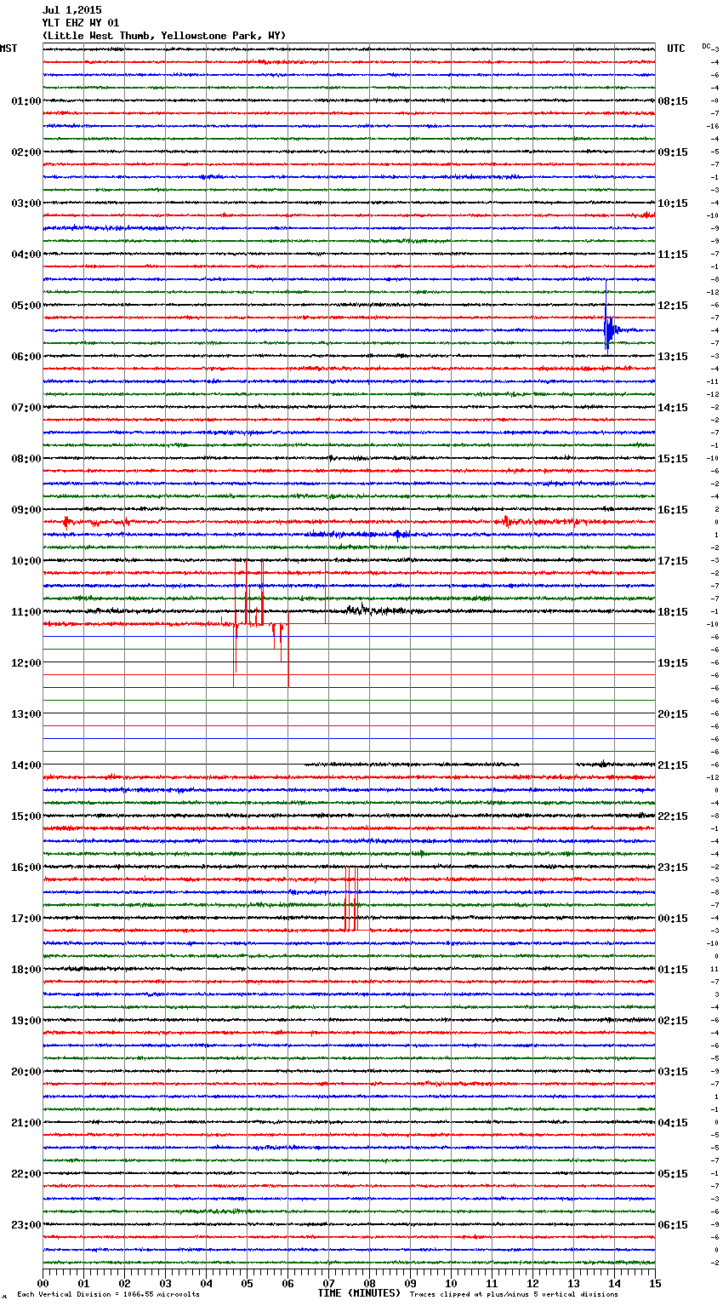Click the "13:15" UTC label

[673, 357]
